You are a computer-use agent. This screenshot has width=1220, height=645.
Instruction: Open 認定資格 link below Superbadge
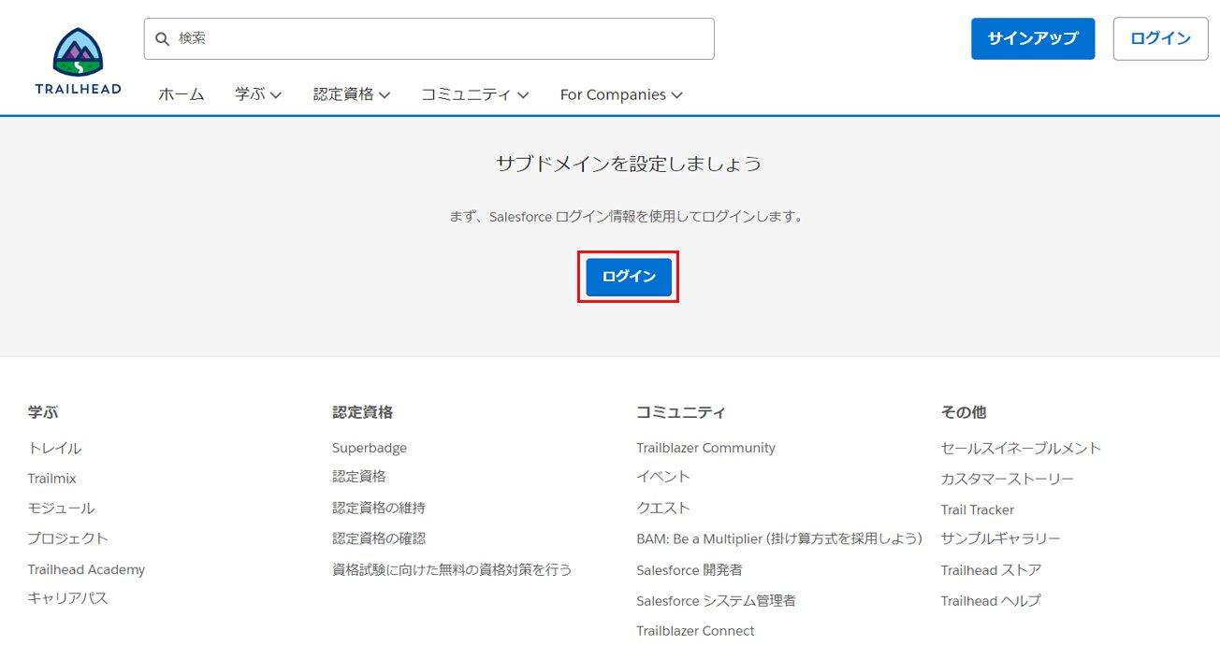359,477
